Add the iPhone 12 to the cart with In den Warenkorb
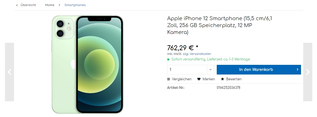The height and width of the screenshot is (117, 317). tap(259, 70)
